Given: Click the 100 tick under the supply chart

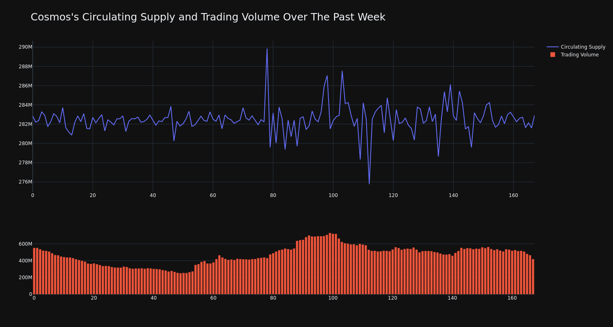Looking at the screenshot, I should coord(333,195).
